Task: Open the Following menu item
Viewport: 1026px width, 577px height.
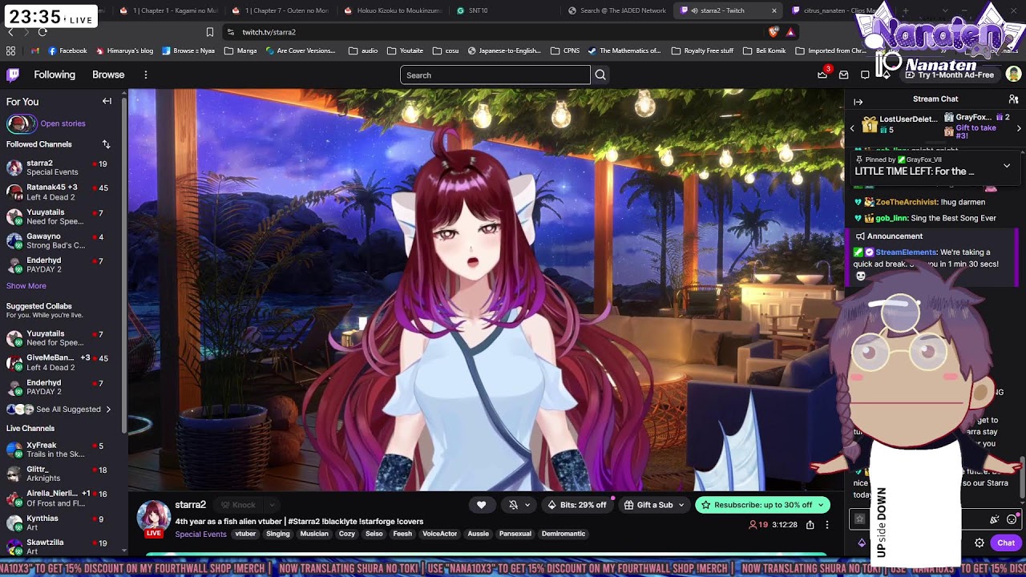Action: point(55,75)
